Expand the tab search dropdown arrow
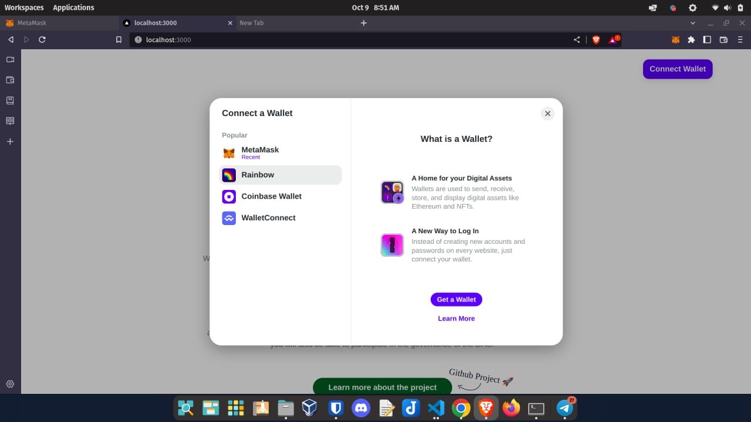This screenshot has height=422, width=751. 693,23
